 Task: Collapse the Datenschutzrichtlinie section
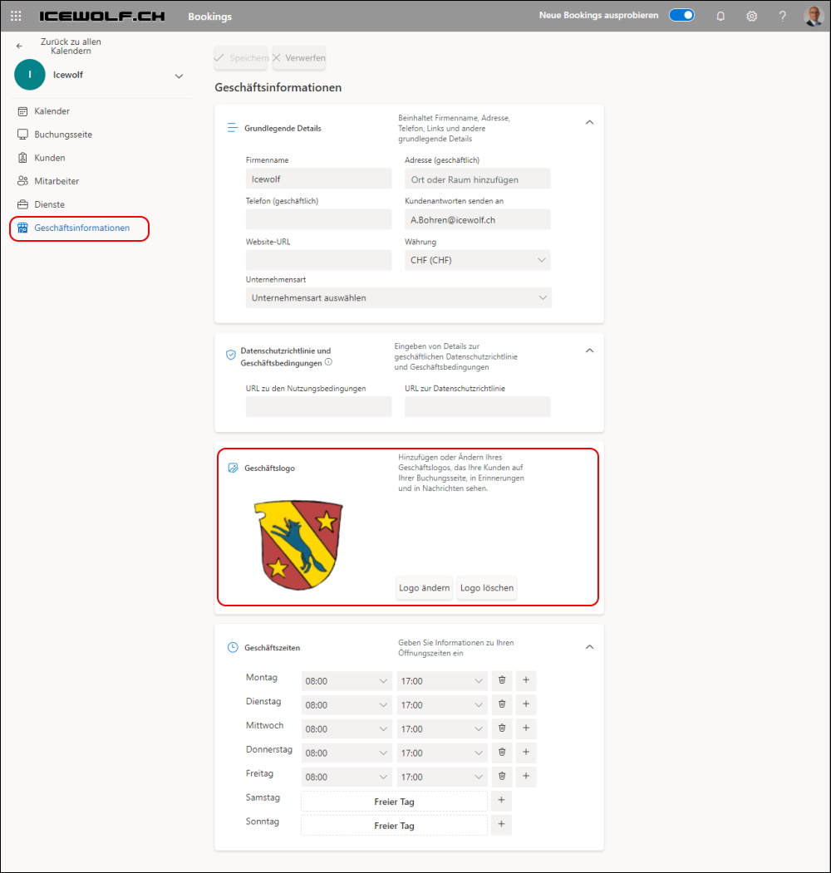(x=589, y=351)
